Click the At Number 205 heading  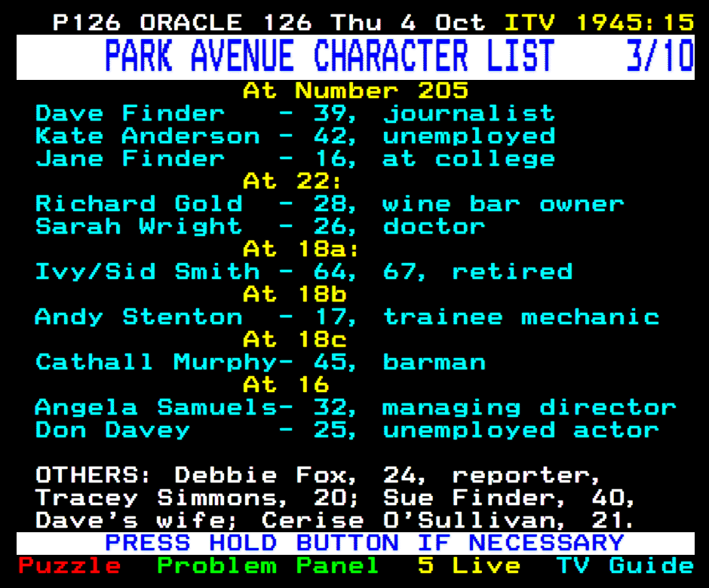coord(355,90)
